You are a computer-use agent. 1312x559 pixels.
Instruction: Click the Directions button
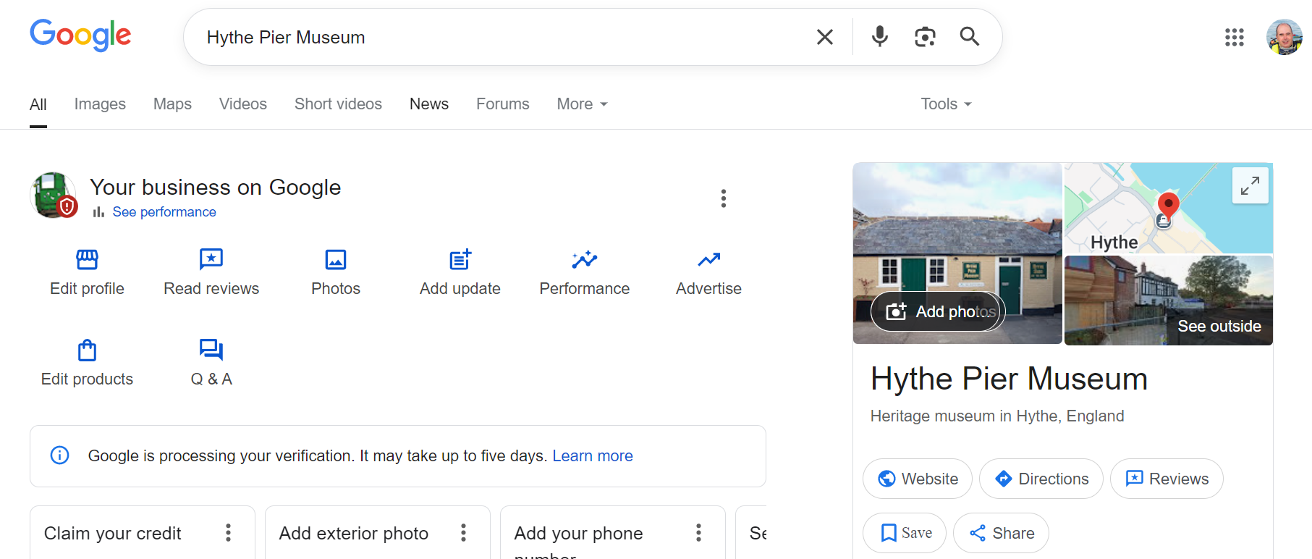coord(1041,479)
